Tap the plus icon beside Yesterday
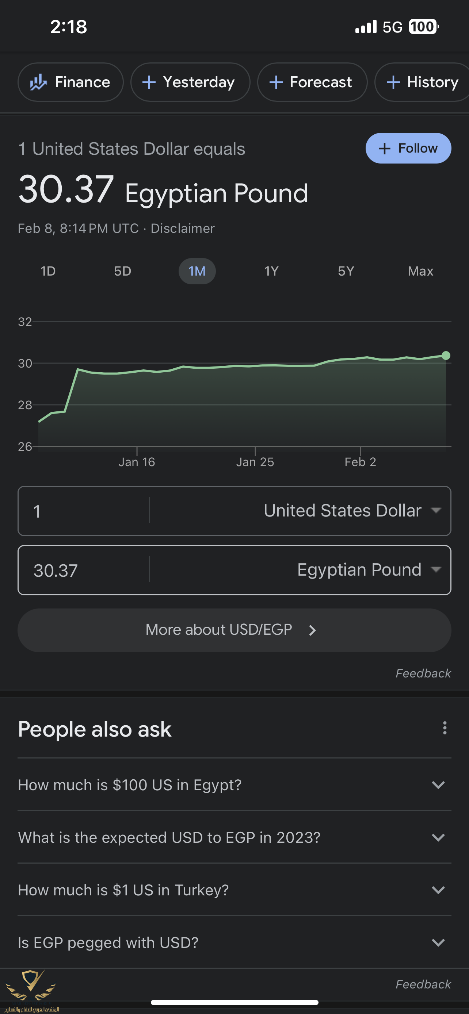Screen dimensions: 469x1014 point(149,82)
